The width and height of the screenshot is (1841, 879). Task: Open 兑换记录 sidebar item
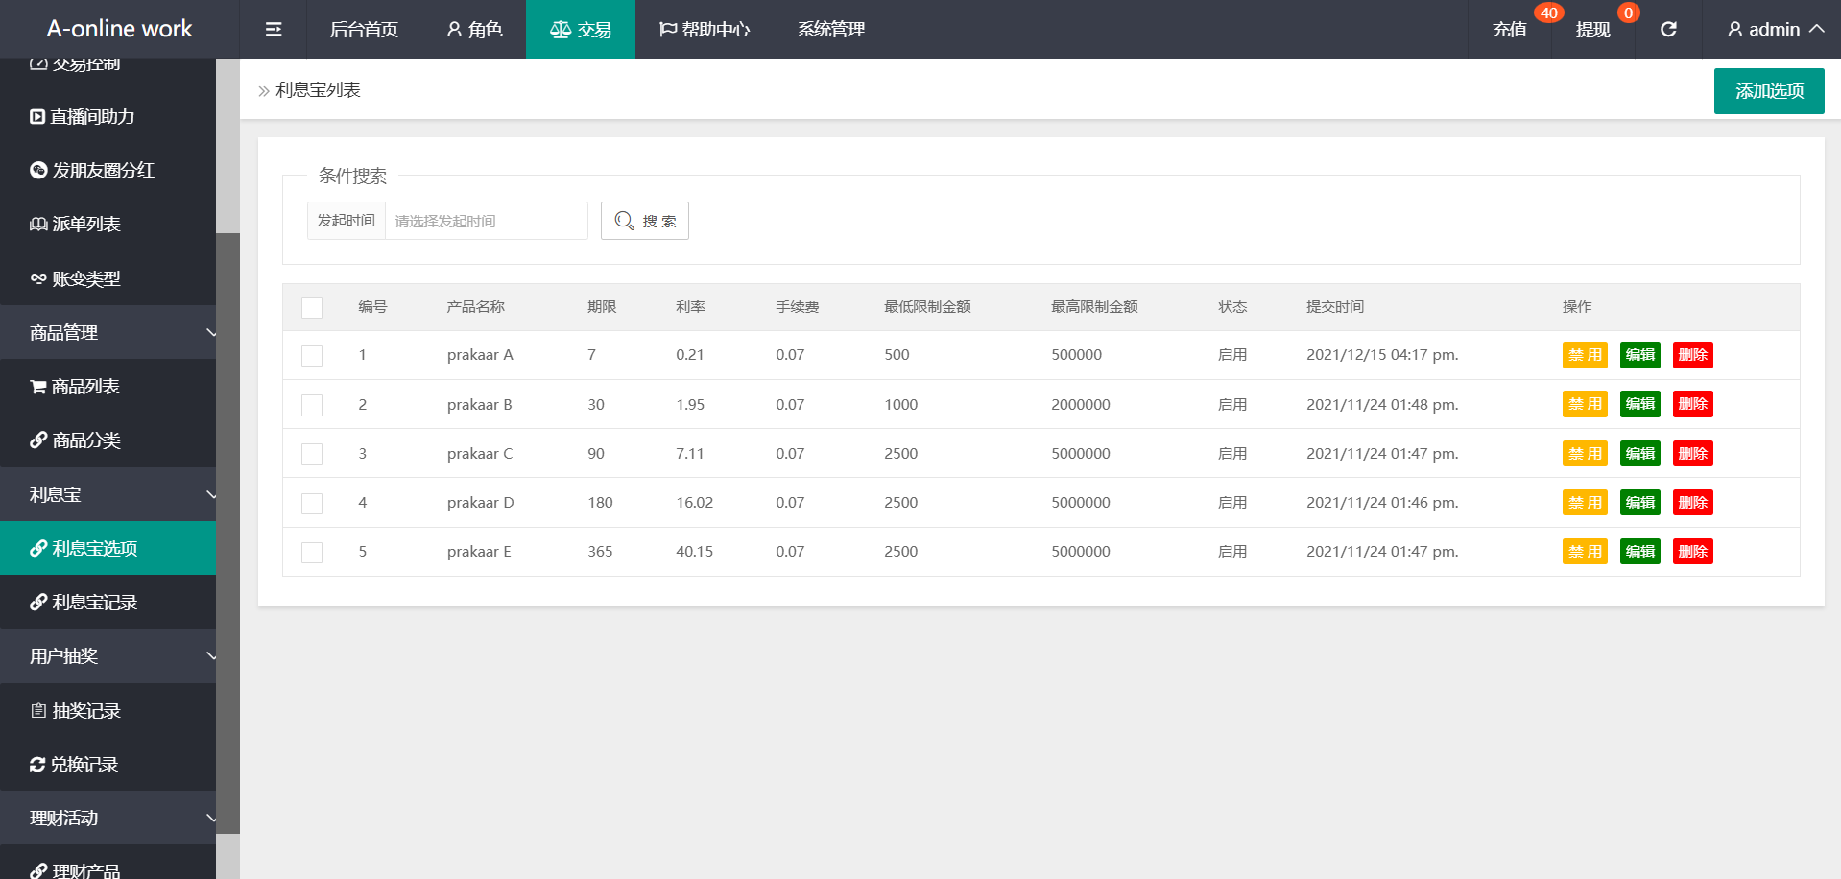tap(84, 765)
